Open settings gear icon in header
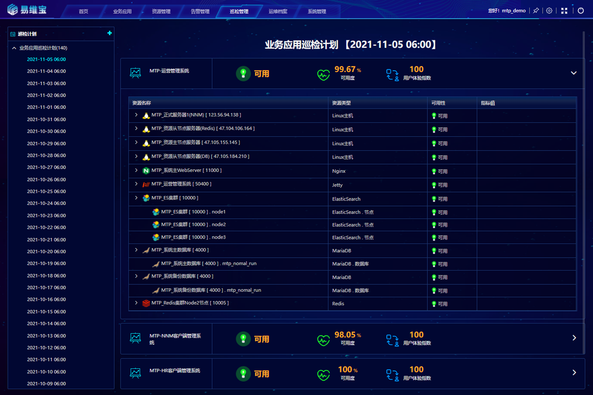The height and width of the screenshot is (395, 593). (549, 10)
